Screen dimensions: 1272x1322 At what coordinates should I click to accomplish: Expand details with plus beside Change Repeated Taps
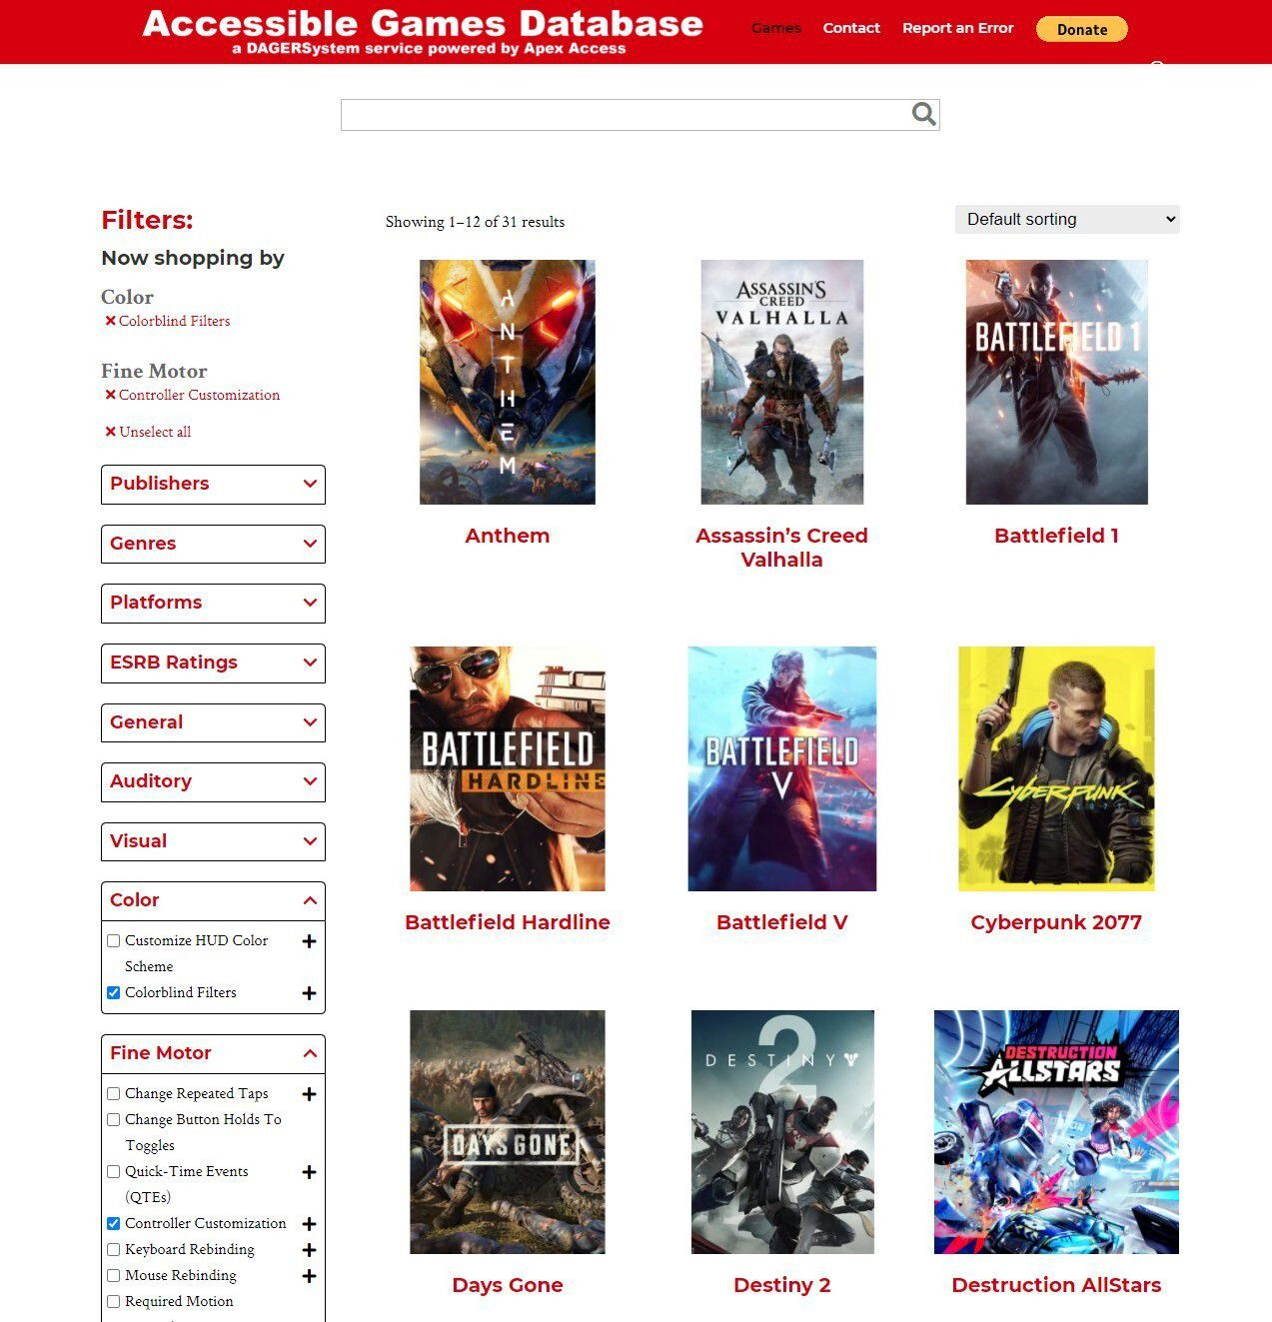pyautogui.click(x=309, y=1094)
